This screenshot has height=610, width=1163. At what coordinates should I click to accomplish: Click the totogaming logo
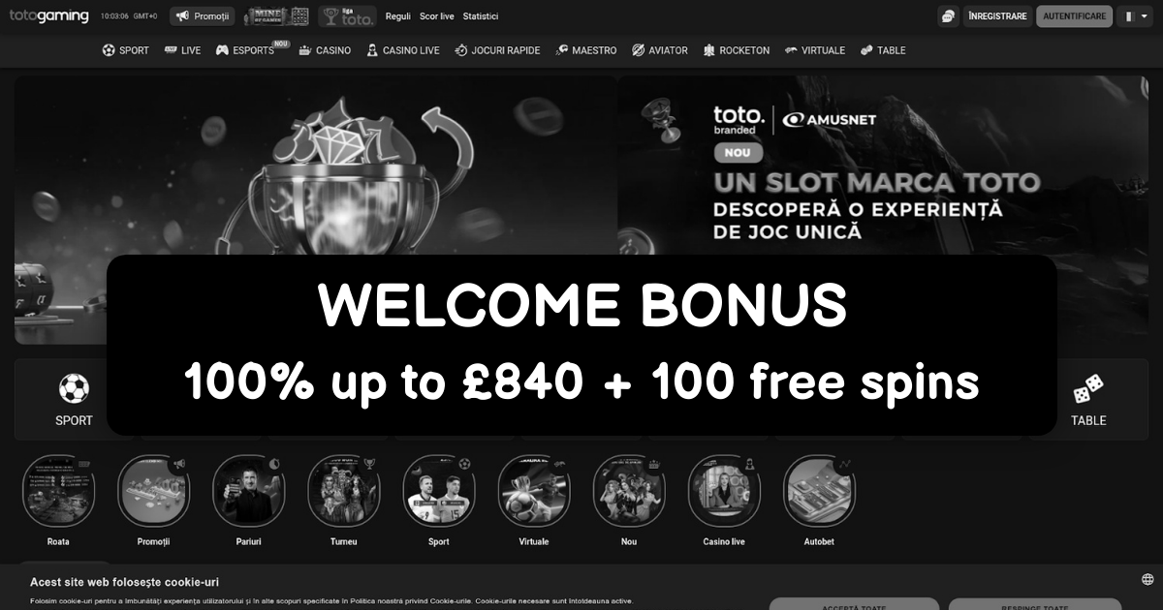[48, 16]
